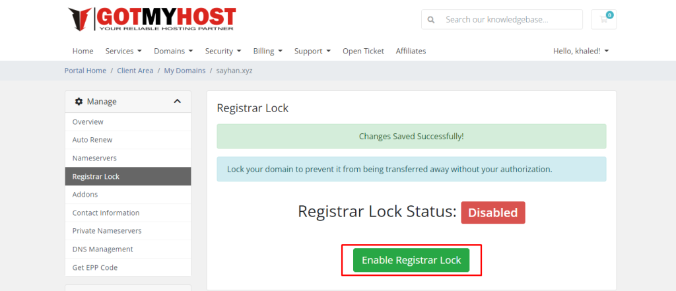Viewport: 676px width, 291px height.
Task: Open the Billing dropdown menu
Action: point(267,51)
